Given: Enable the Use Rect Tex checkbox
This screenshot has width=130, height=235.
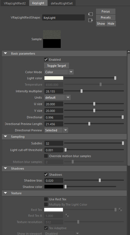Looking at the screenshot, I should coord(46,199).
